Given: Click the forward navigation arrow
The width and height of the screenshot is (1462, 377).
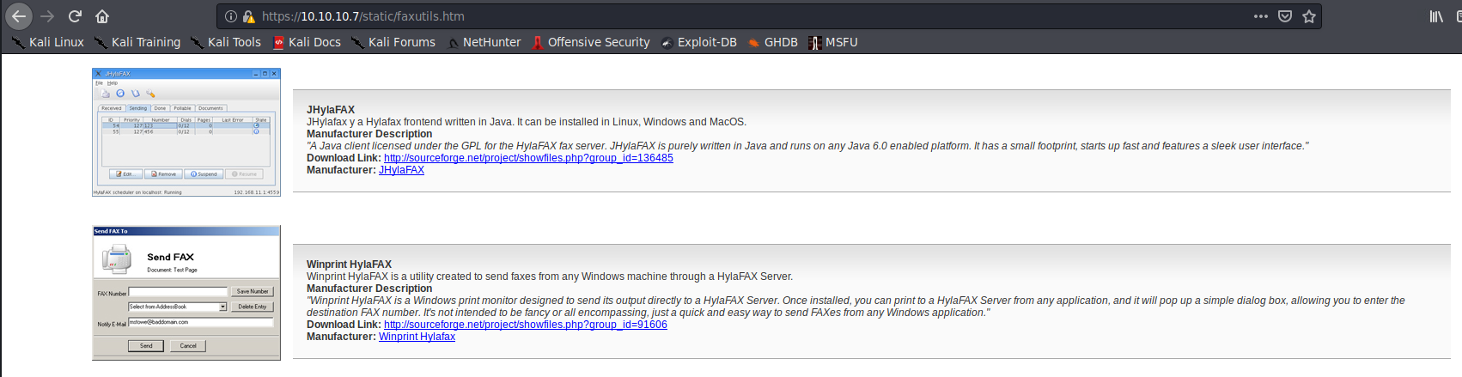Looking at the screenshot, I should pyautogui.click(x=47, y=16).
